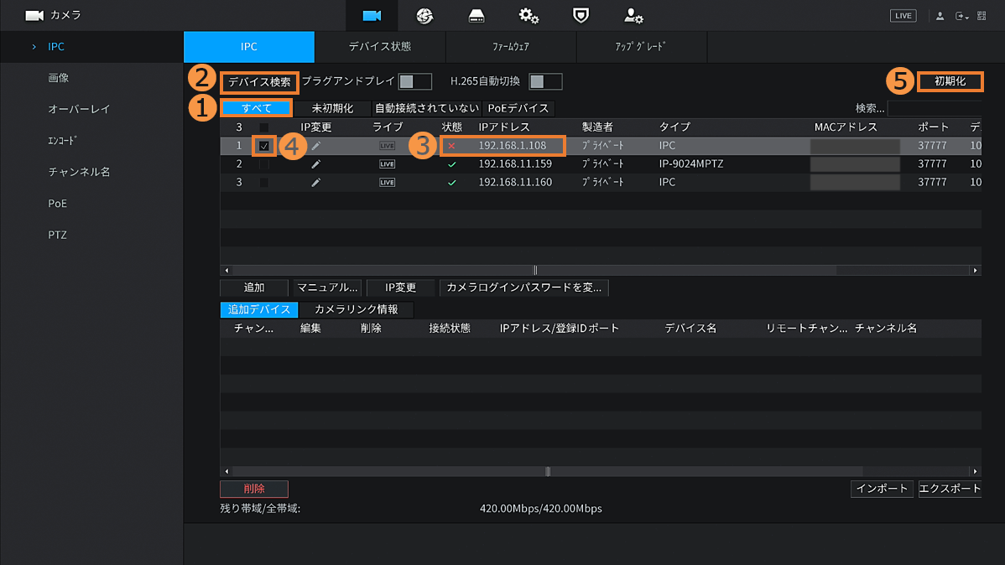The height and width of the screenshot is (565, 1005).
Task: Select the 未初期化 filter tab
Action: coord(331,108)
